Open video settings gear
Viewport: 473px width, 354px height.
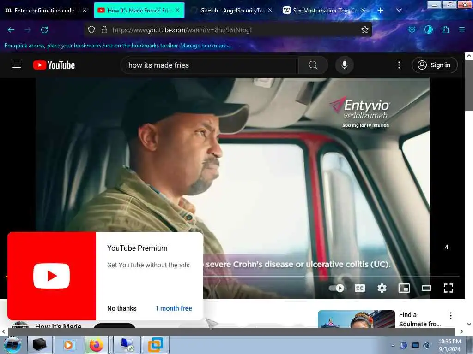(x=382, y=288)
